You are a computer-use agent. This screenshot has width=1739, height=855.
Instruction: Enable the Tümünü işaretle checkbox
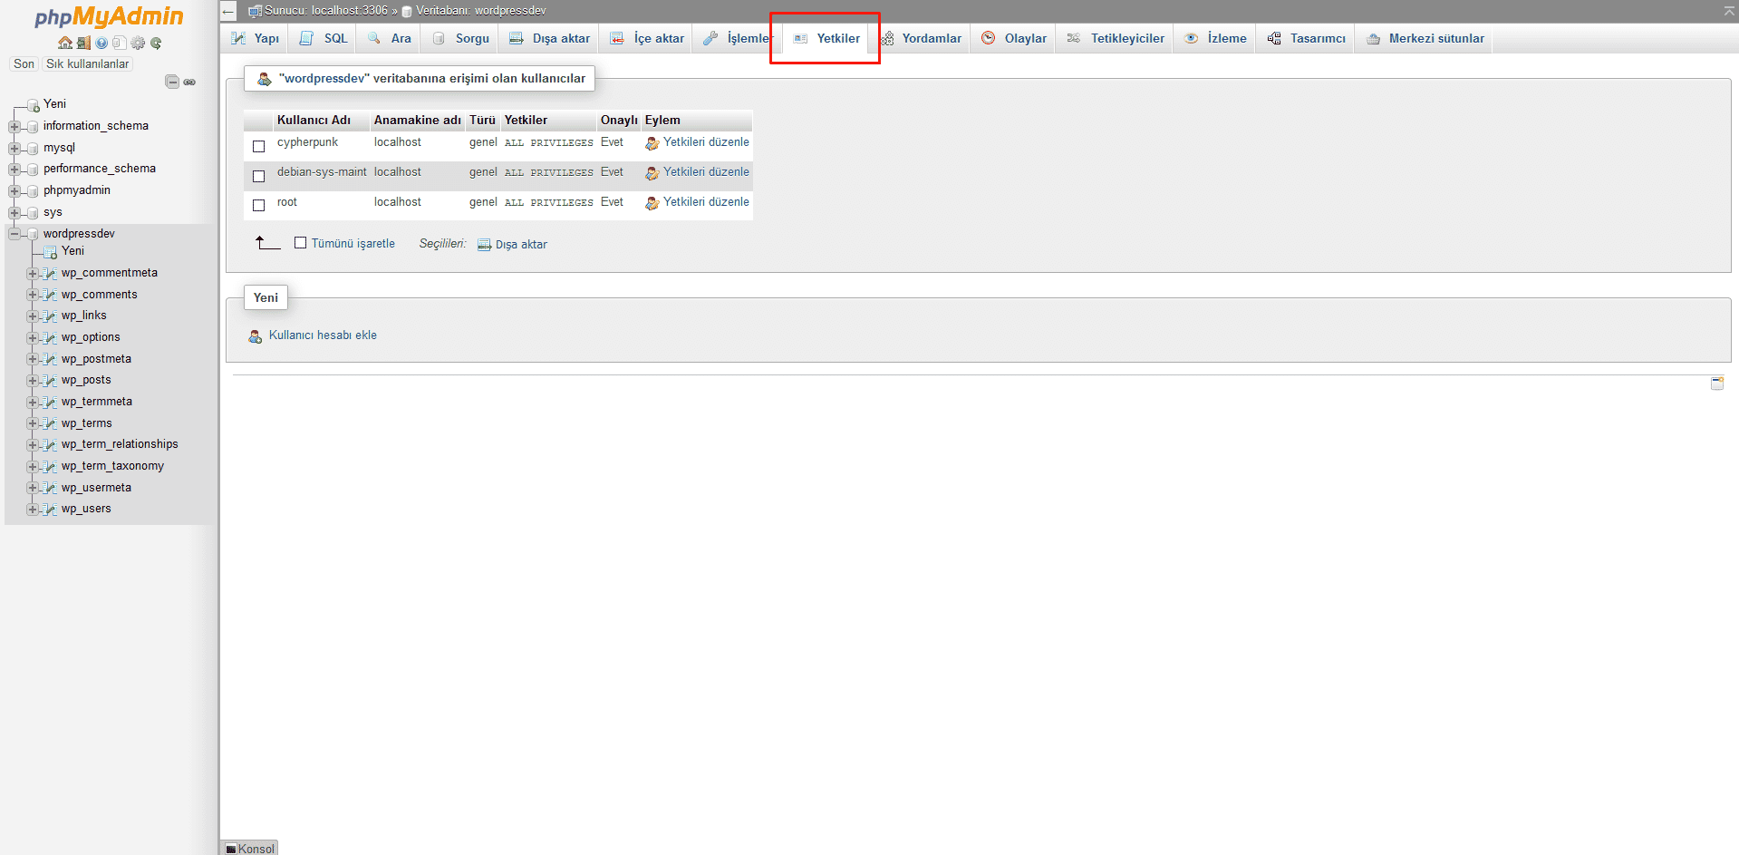(301, 243)
